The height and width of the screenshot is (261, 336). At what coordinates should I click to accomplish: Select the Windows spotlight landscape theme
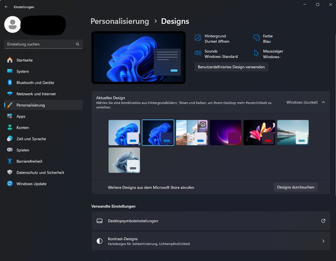[192, 132]
